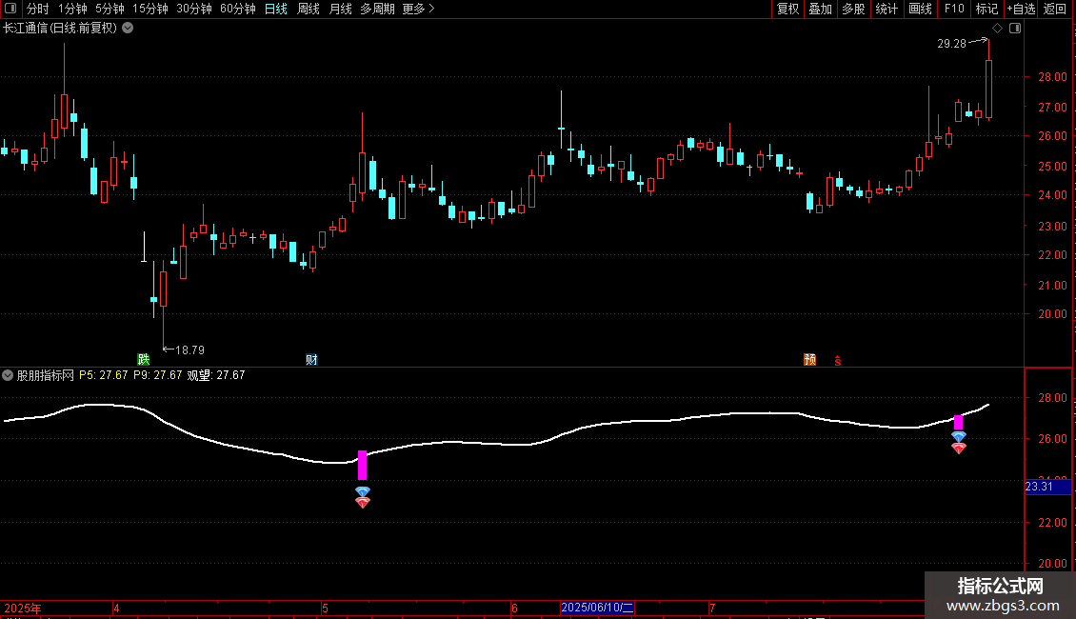Click the diamond icon above price axis
The image size is (1076, 619).
pos(997,29)
